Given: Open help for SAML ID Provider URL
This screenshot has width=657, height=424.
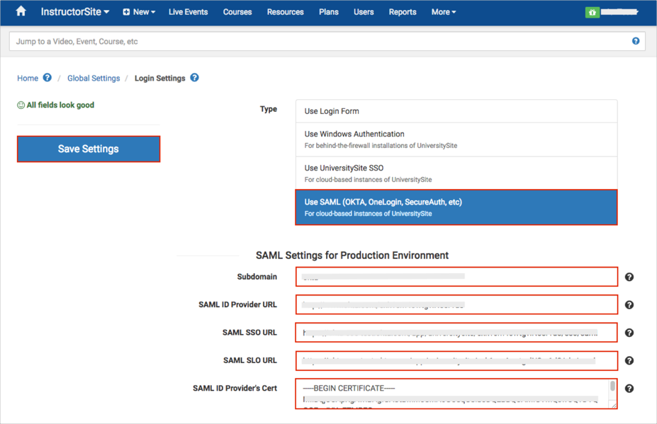Looking at the screenshot, I should [629, 305].
